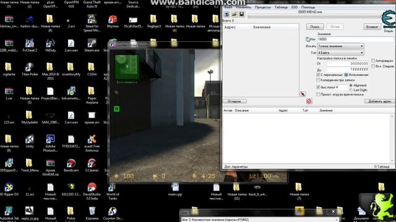396x222 pixels.
Task: Click the floppy disk save icon in Cheat Engine
Action: click(x=242, y=14)
